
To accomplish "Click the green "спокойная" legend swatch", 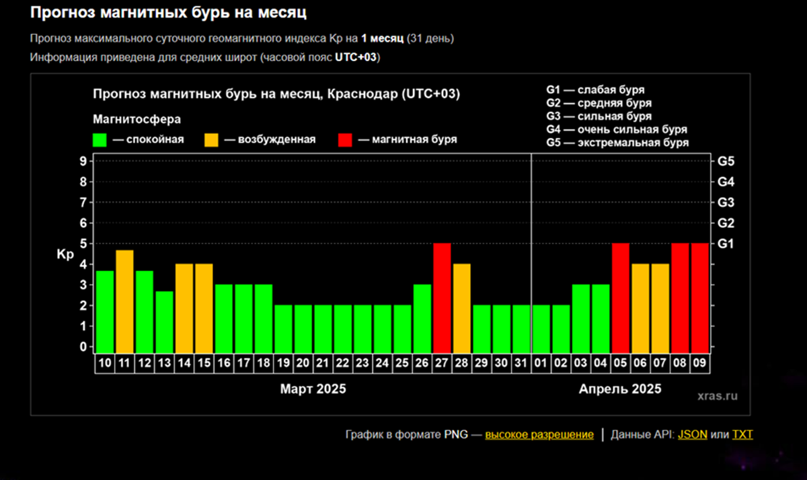I will 100,140.
